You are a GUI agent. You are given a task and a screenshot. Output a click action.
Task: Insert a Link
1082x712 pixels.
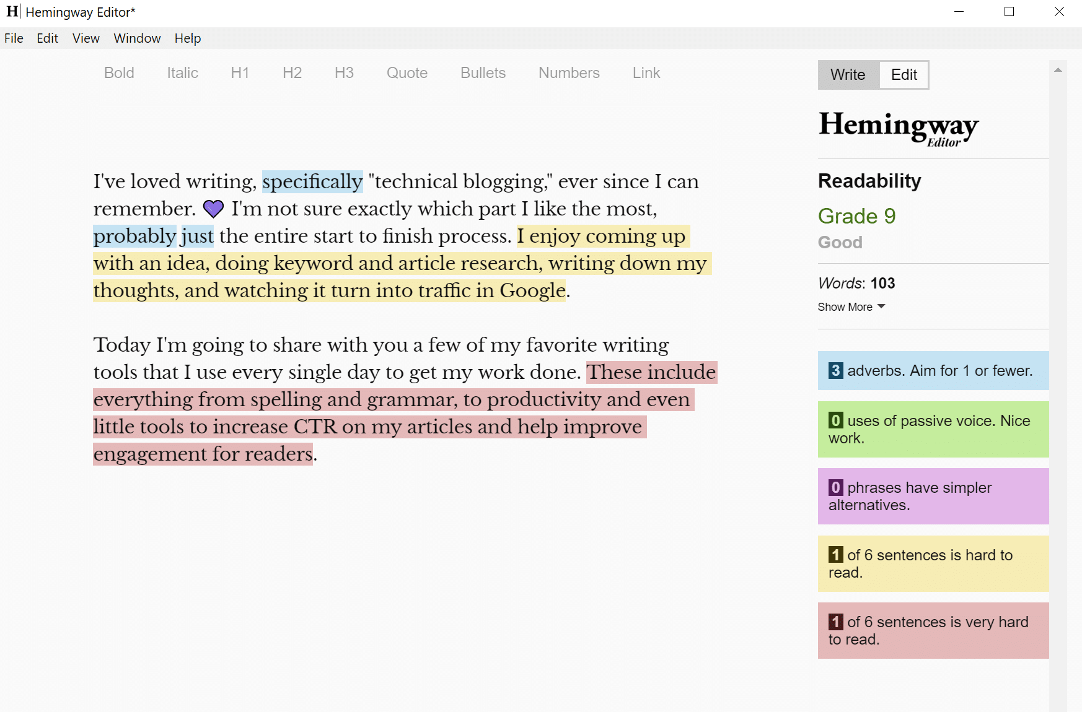(646, 73)
